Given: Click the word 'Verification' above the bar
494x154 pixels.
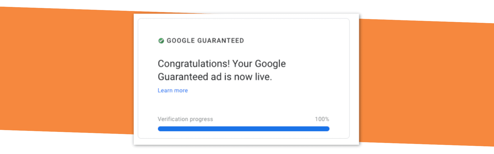Looking at the screenshot, I should (173, 119).
